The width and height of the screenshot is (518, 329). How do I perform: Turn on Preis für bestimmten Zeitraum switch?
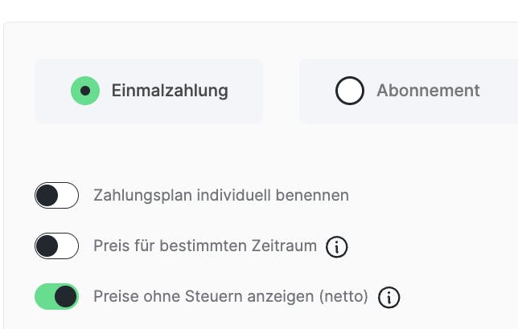coord(56,246)
